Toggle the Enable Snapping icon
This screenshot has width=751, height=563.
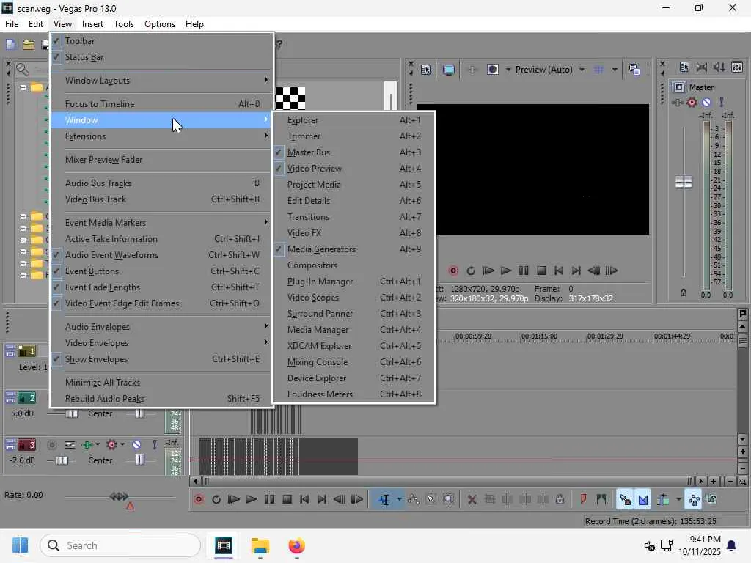625,500
